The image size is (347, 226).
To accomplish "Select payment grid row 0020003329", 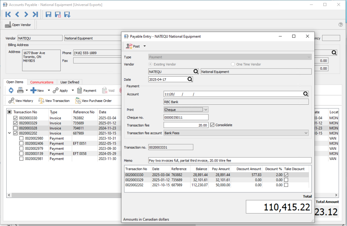I will point(217,180).
